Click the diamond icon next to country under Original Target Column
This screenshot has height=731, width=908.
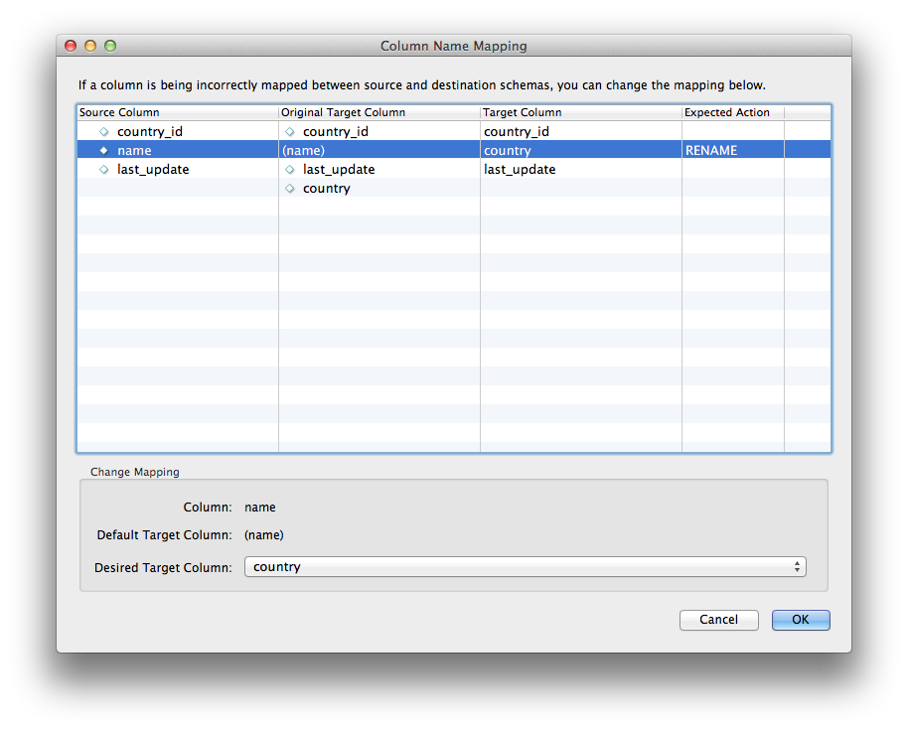290,188
